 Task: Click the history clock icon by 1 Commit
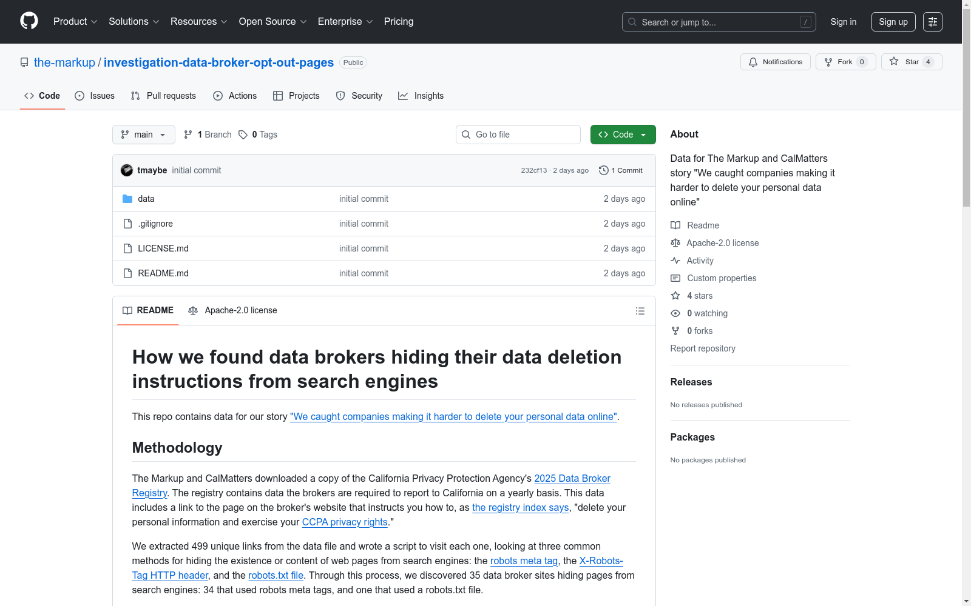pyautogui.click(x=603, y=170)
